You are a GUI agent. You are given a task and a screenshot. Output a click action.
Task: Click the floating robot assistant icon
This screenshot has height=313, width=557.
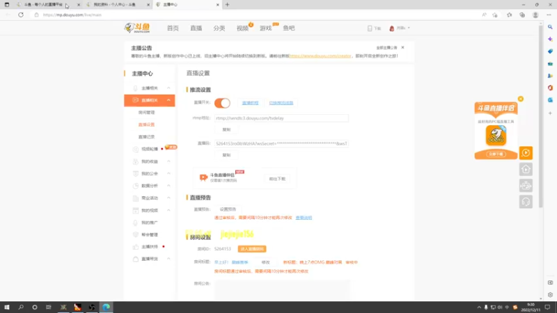pos(526,186)
